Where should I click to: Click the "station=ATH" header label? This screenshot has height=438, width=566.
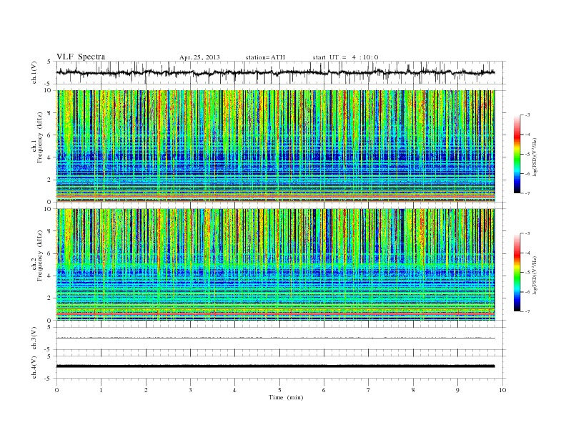click(x=265, y=57)
